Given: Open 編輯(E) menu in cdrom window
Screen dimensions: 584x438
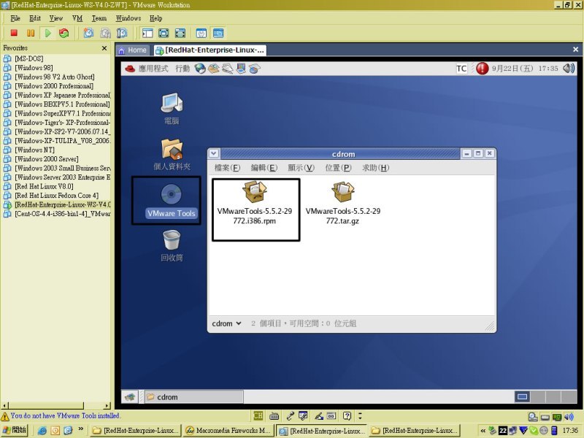Looking at the screenshot, I should tap(264, 168).
